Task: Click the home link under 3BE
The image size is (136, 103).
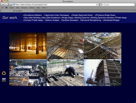Action: click(x=4, y=81)
